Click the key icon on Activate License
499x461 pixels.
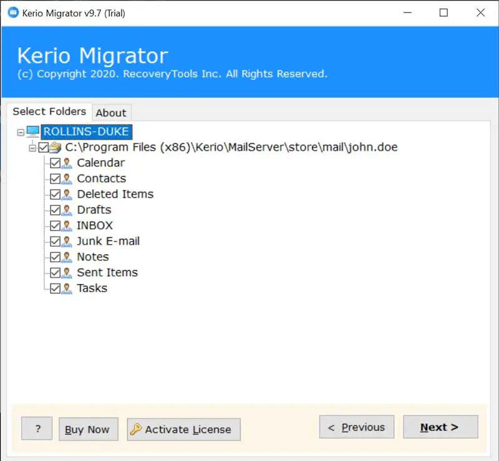point(136,429)
